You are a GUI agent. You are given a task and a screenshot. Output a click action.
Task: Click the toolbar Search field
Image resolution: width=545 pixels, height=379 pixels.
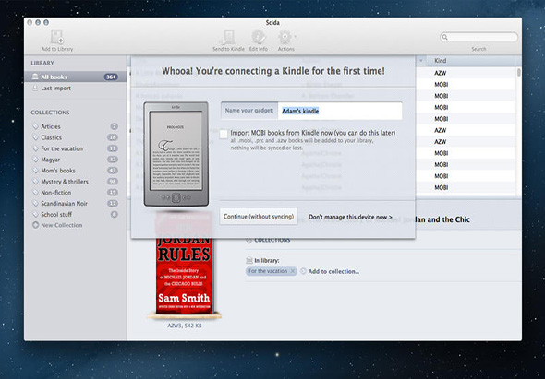point(478,37)
